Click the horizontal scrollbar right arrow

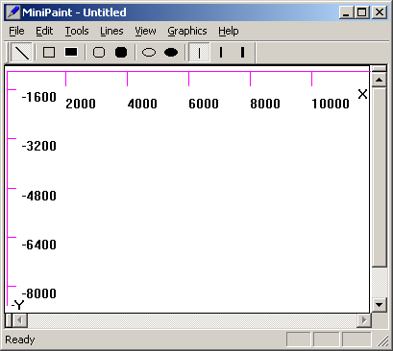pos(364,320)
